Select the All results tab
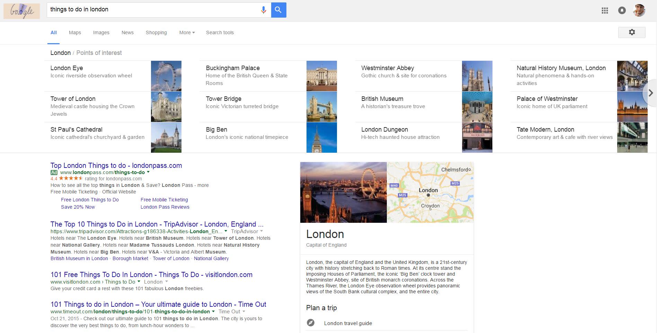This screenshot has width=657, height=333. pos(54,32)
